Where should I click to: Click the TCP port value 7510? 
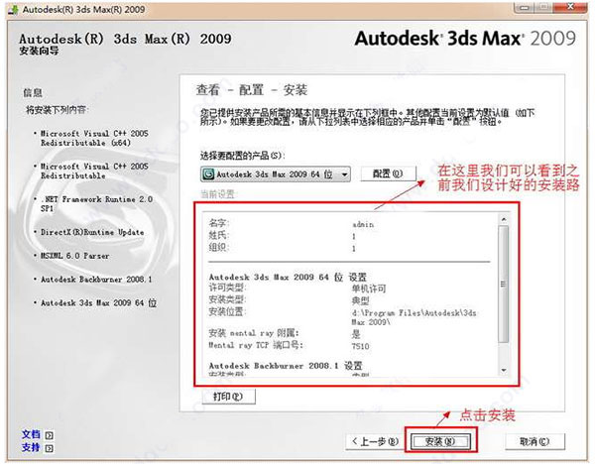pos(361,346)
